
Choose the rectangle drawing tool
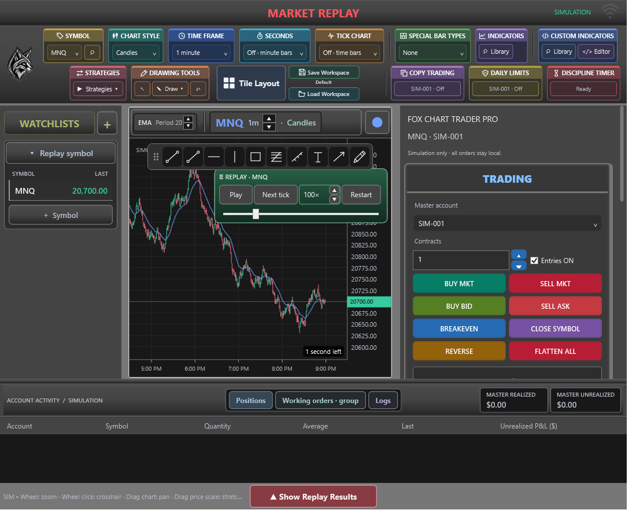(x=256, y=157)
